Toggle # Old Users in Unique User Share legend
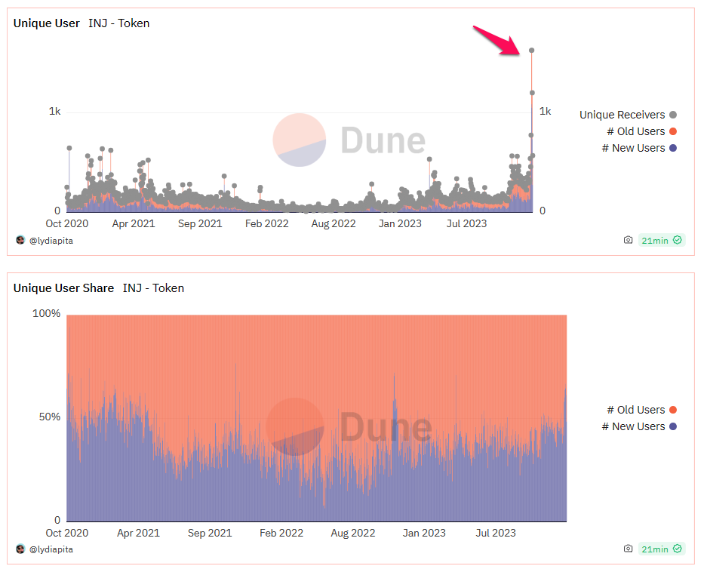Image resolution: width=704 pixels, height=569 pixels. tap(641, 410)
